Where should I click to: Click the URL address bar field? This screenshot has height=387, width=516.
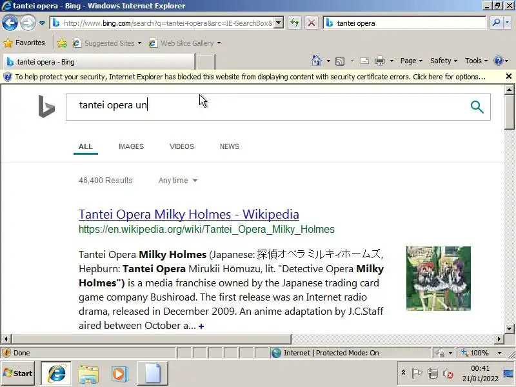[x=163, y=23]
